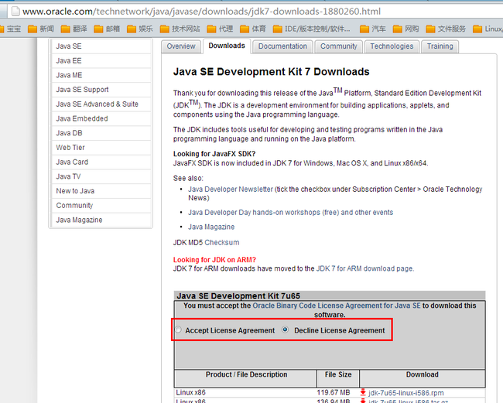Switch to the Community tab
The height and width of the screenshot is (403, 503).
tap(339, 46)
